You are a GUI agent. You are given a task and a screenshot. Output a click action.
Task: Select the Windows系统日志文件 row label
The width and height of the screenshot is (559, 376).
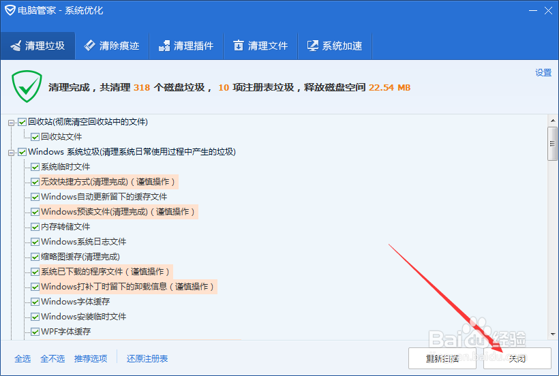coord(83,242)
